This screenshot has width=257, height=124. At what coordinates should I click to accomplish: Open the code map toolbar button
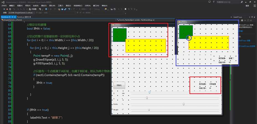33,9
